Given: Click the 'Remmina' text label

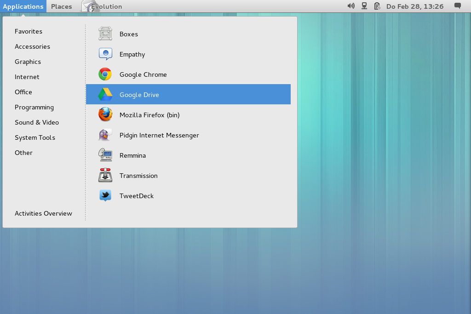Looking at the screenshot, I should click(132, 155).
